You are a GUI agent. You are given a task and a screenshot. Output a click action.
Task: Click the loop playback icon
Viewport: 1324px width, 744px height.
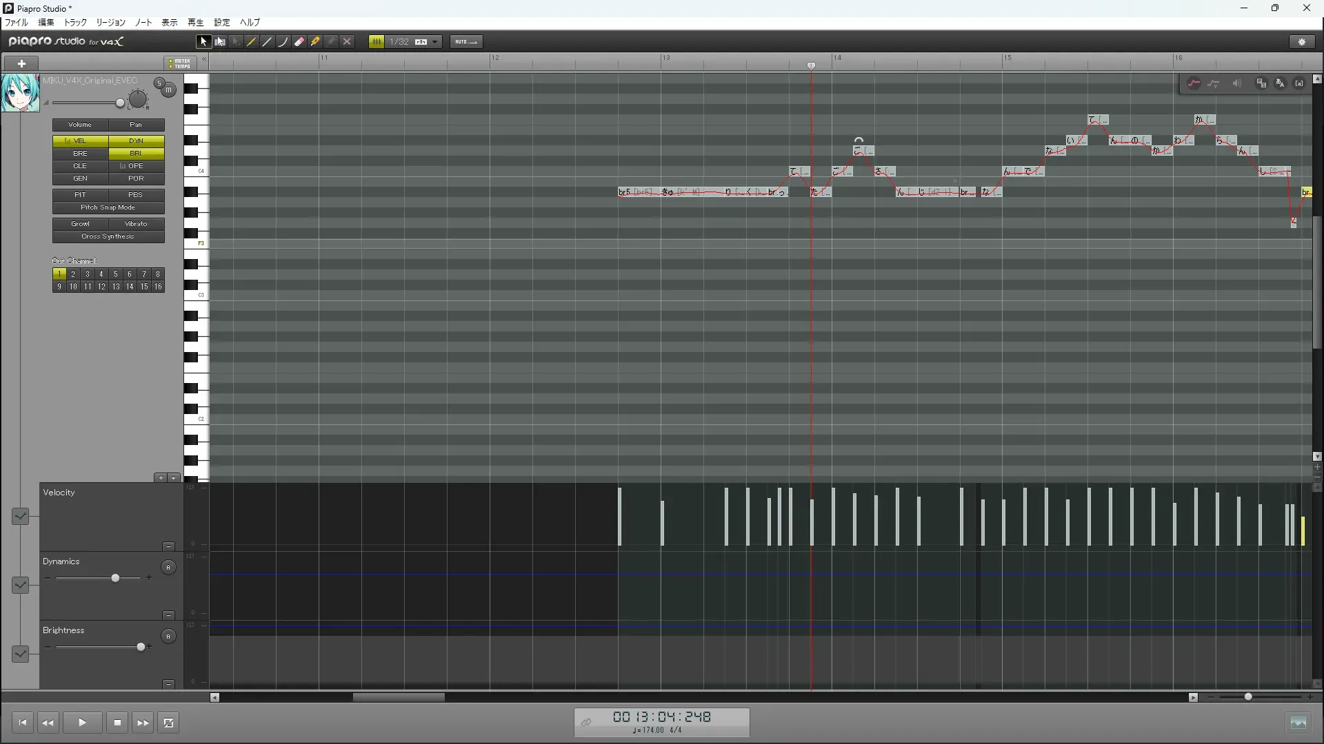point(168,723)
